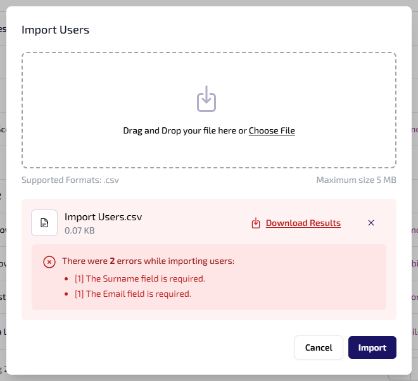Click the 'There were 2 errors' message

point(148,261)
